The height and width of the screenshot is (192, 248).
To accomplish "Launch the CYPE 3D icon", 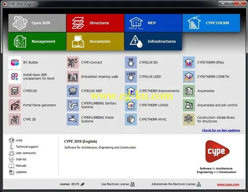I will click(15, 119).
